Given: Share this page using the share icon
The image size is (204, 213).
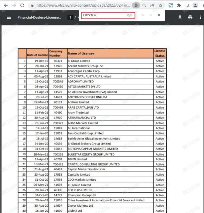Looking at the screenshot, I should pyautogui.click(x=152, y=5).
